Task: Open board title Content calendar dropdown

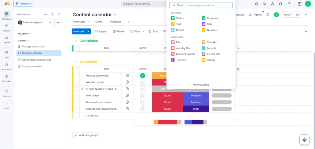Action: pos(115,15)
